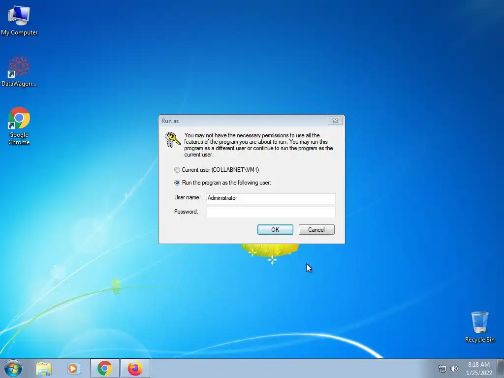Launch Windows Media Player from taskbar
Viewport: 504px width, 378px height.
tap(74, 368)
